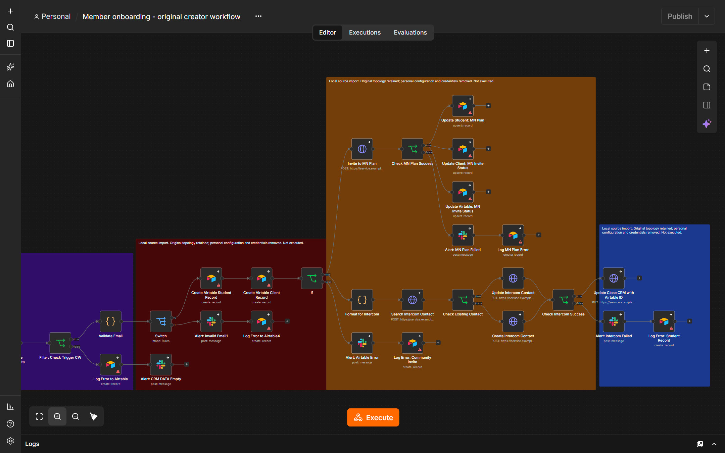Click the plus connector after Log MN Plan Error
Screen dimensions: 725x453
coord(539,235)
